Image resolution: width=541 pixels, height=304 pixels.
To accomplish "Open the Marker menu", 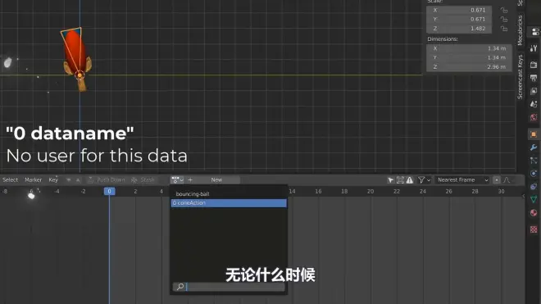I will pyautogui.click(x=33, y=179).
